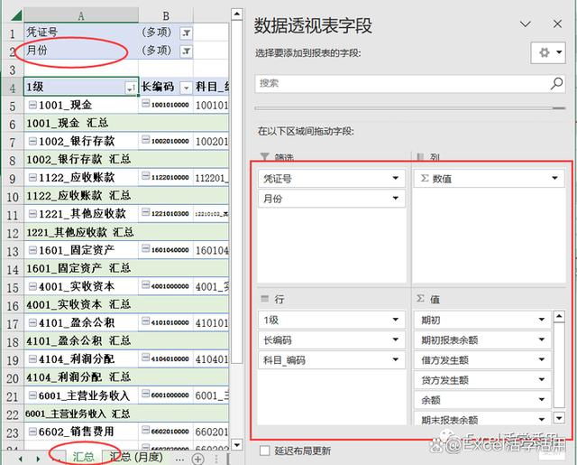Collapse the 1221_其他应收款 group

[x=32, y=214]
